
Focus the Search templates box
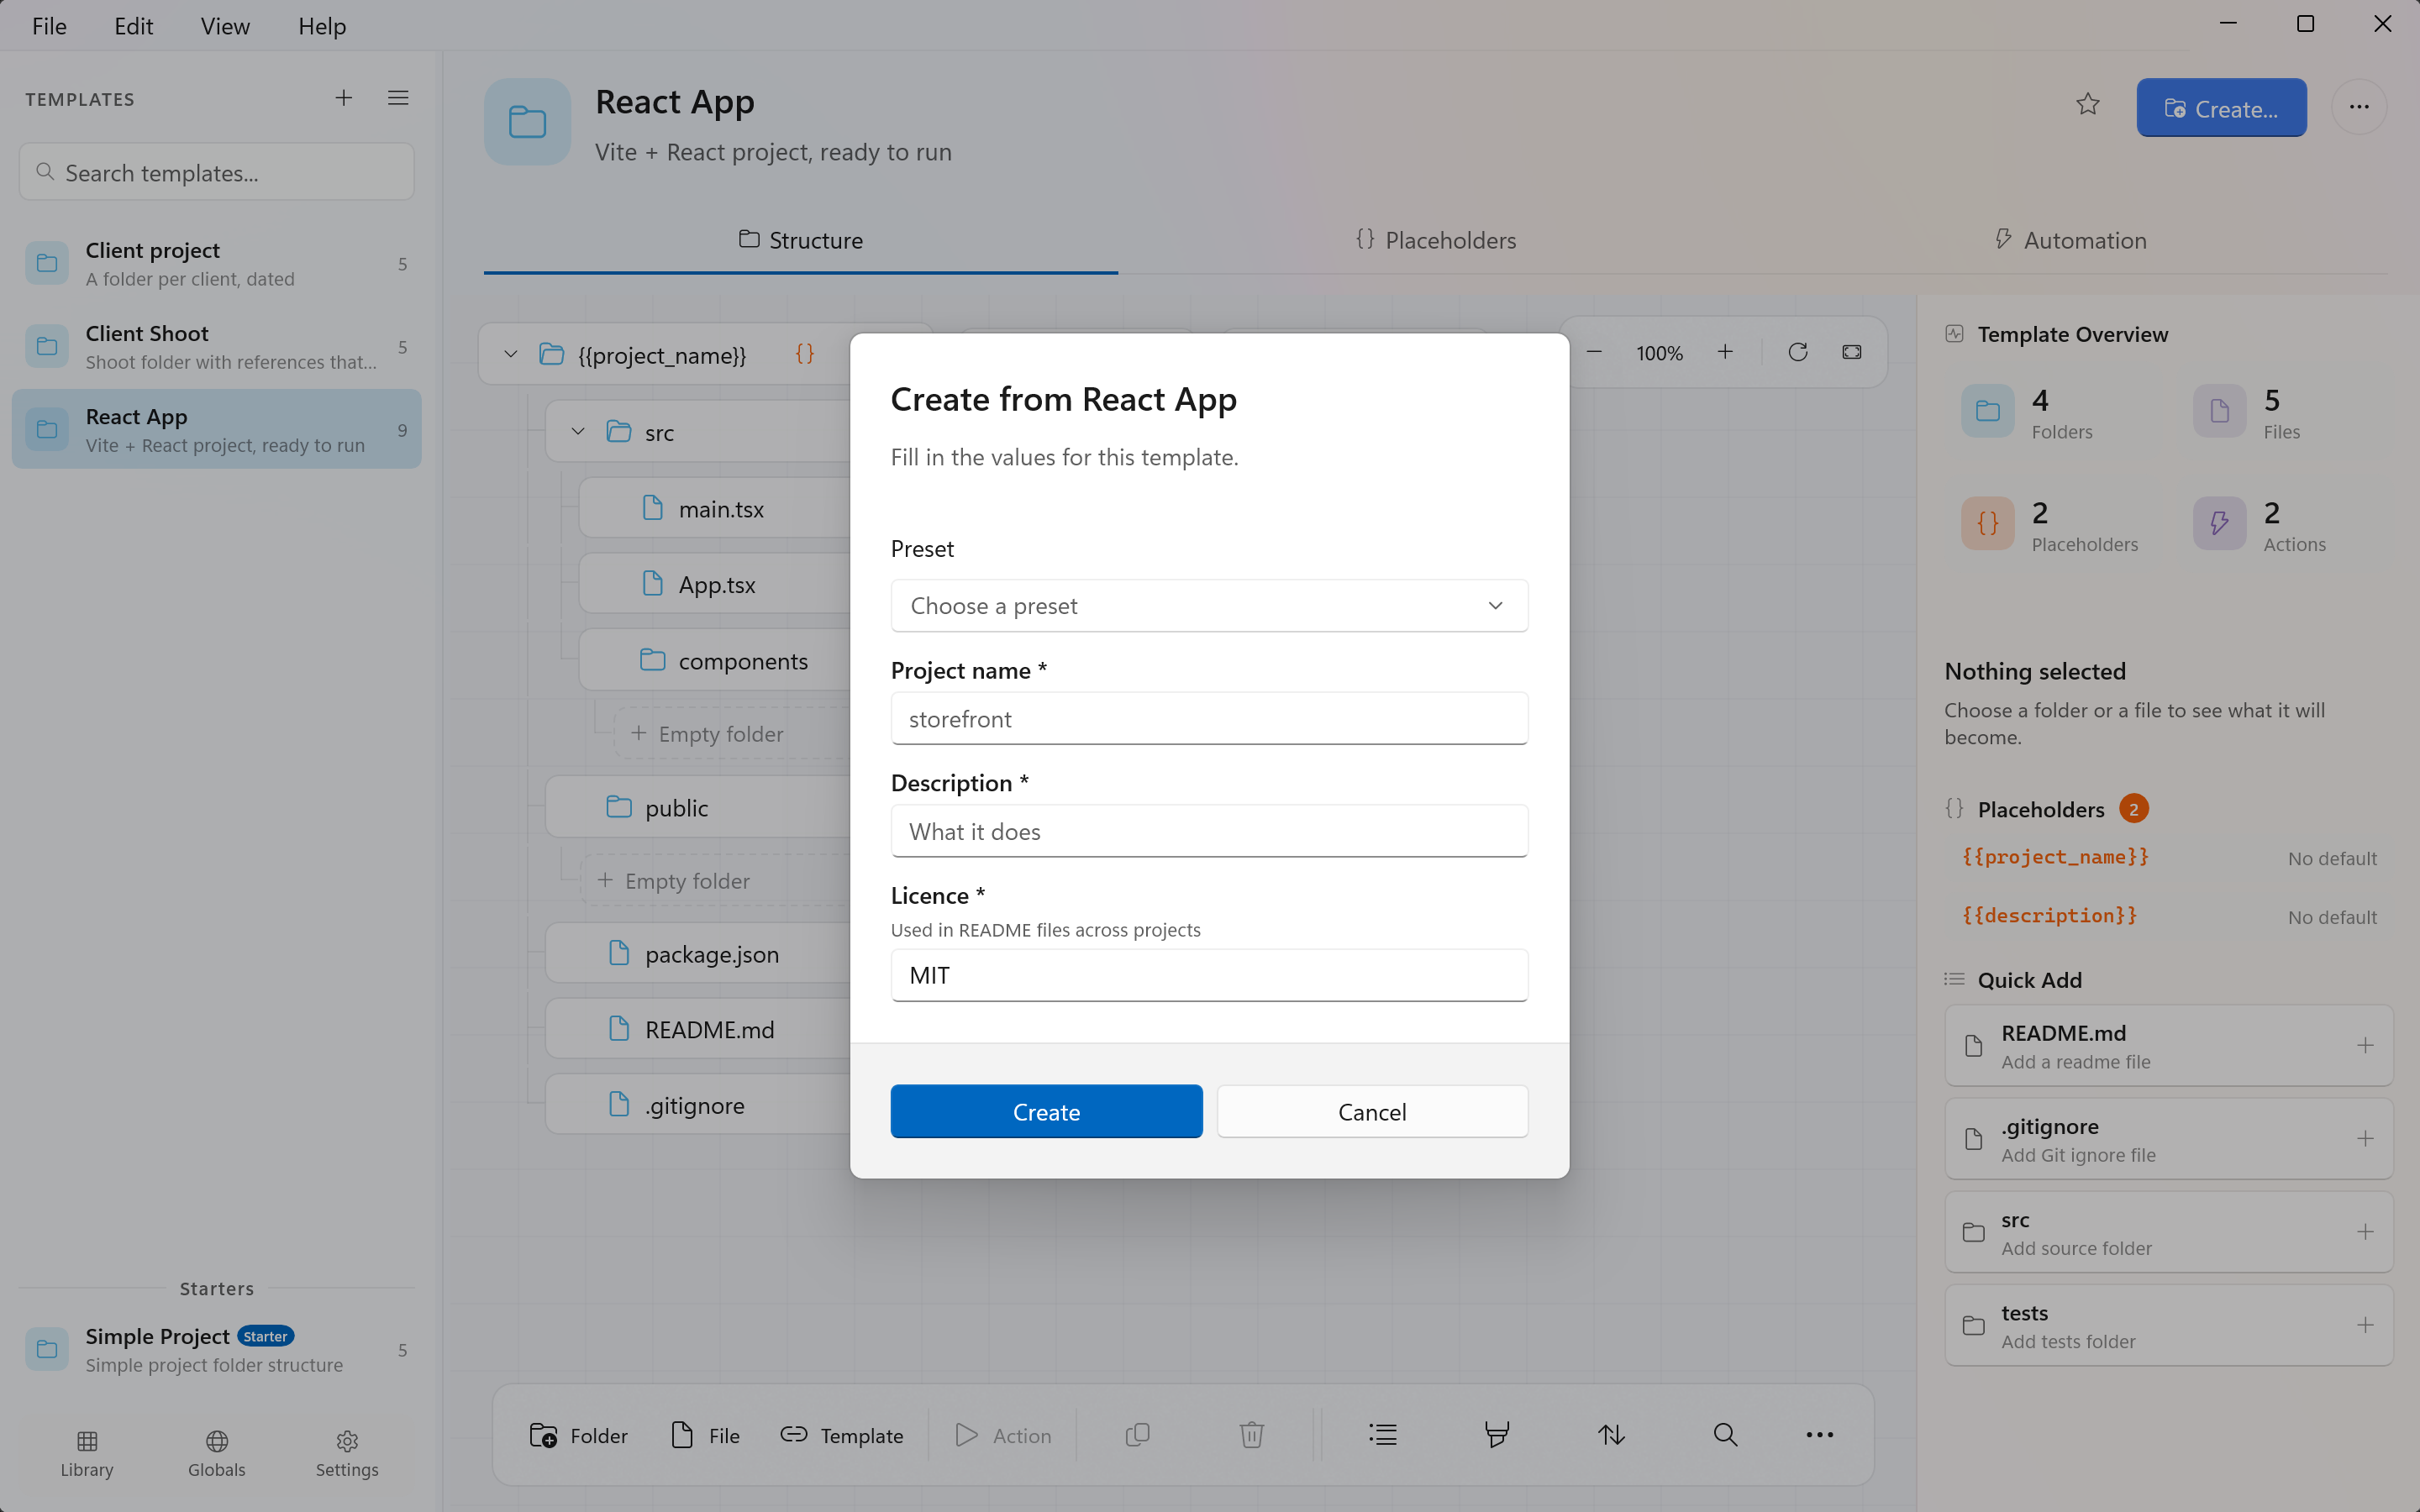(x=217, y=172)
